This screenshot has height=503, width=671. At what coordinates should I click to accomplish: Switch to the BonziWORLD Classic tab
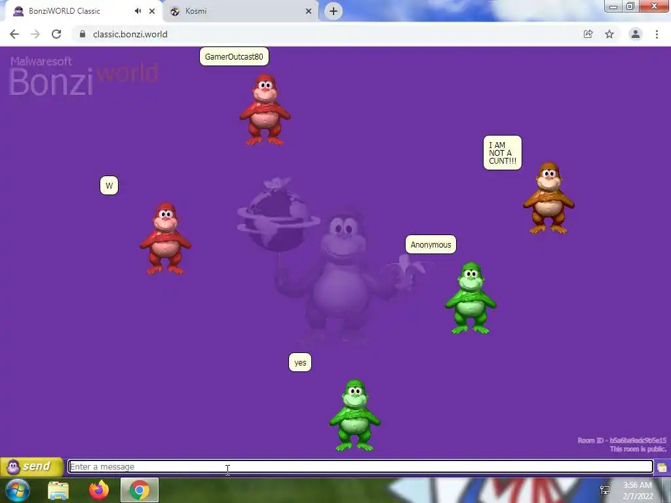coord(83,11)
